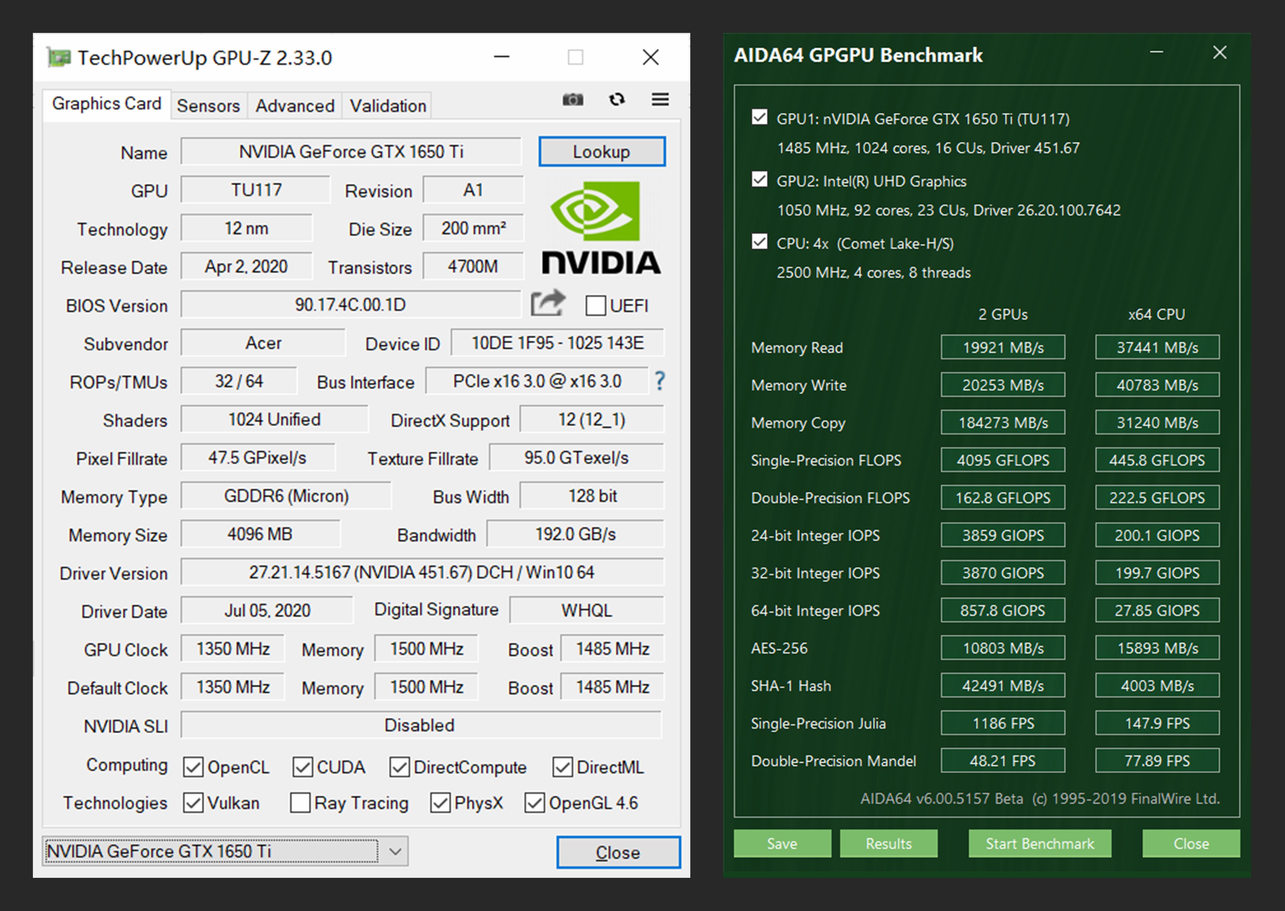Viewport: 1285px width, 911px height.
Task: Click the refresh icon in GPU-Z
Action: [x=617, y=100]
